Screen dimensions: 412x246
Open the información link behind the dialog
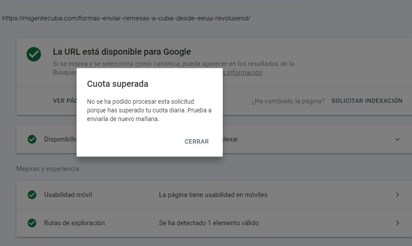tap(242, 72)
